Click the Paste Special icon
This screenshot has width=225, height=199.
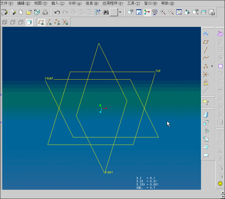(x=90, y=12)
